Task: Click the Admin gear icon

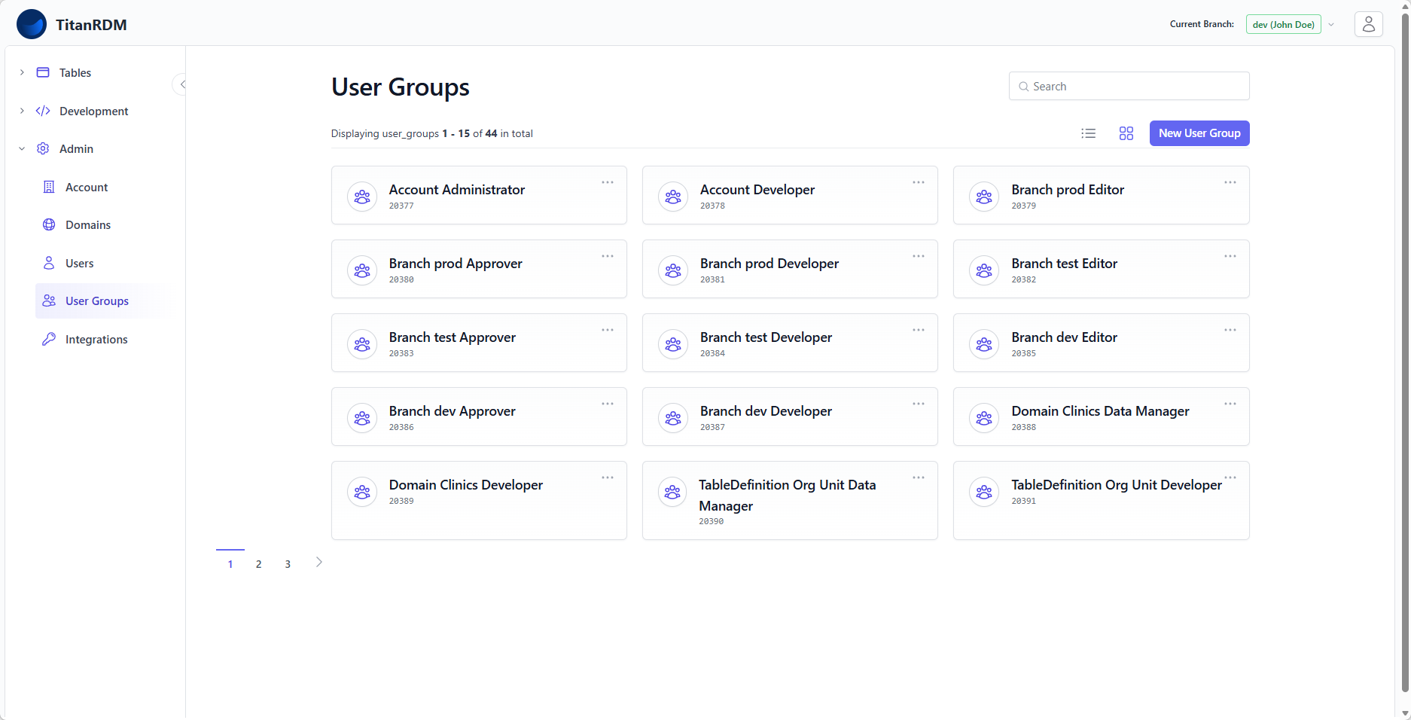Action: pos(43,148)
